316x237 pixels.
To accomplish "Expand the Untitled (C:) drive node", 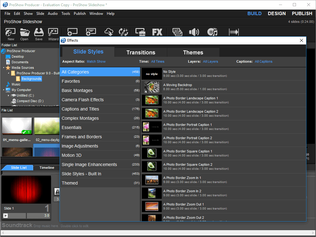I will 8,95.
